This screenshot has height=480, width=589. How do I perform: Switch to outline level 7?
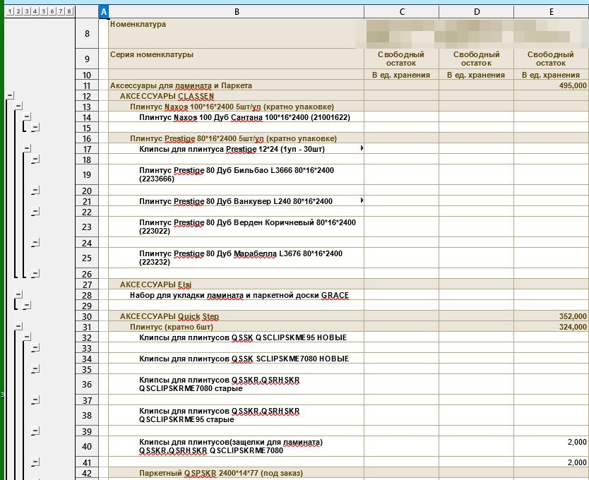(61, 11)
